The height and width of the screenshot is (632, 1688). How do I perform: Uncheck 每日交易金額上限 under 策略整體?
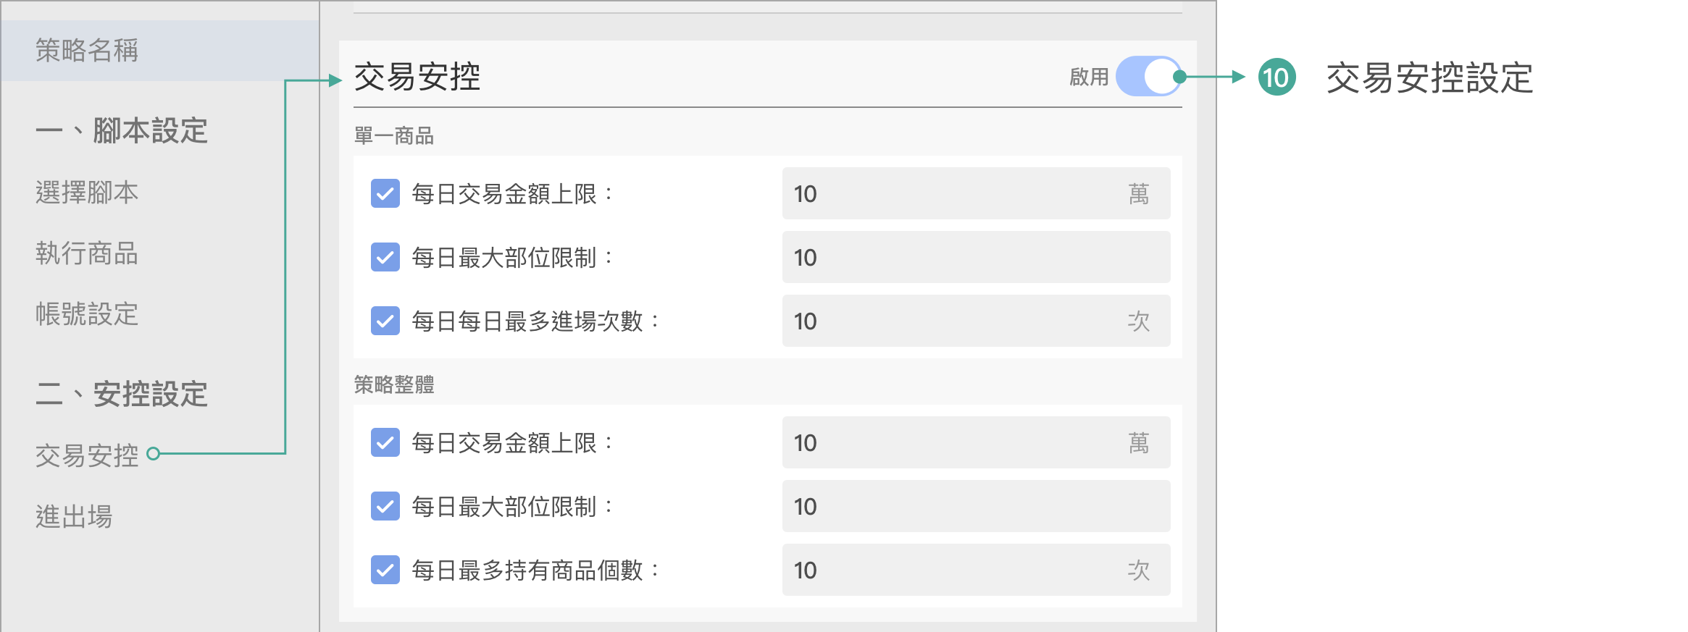(x=385, y=442)
